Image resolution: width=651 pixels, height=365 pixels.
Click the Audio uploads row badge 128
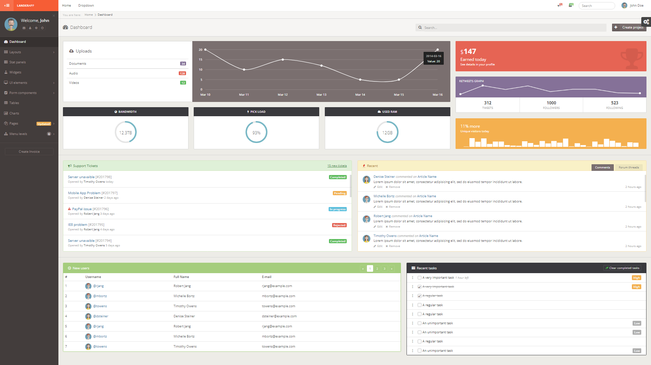coord(182,73)
